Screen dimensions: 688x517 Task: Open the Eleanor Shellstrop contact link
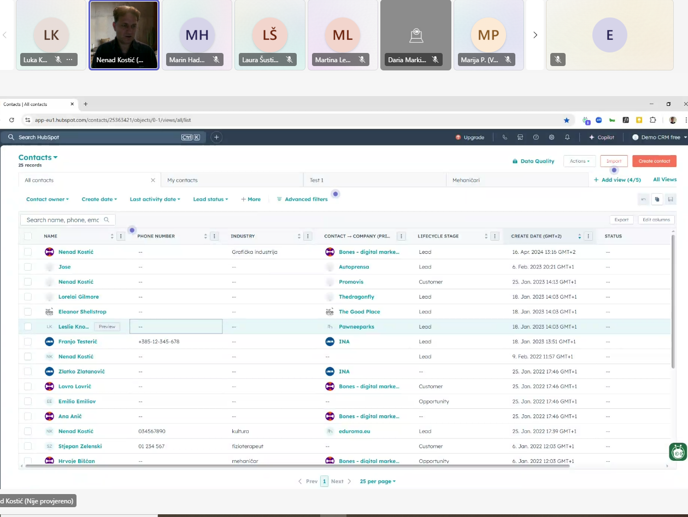click(x=83, y=312)
